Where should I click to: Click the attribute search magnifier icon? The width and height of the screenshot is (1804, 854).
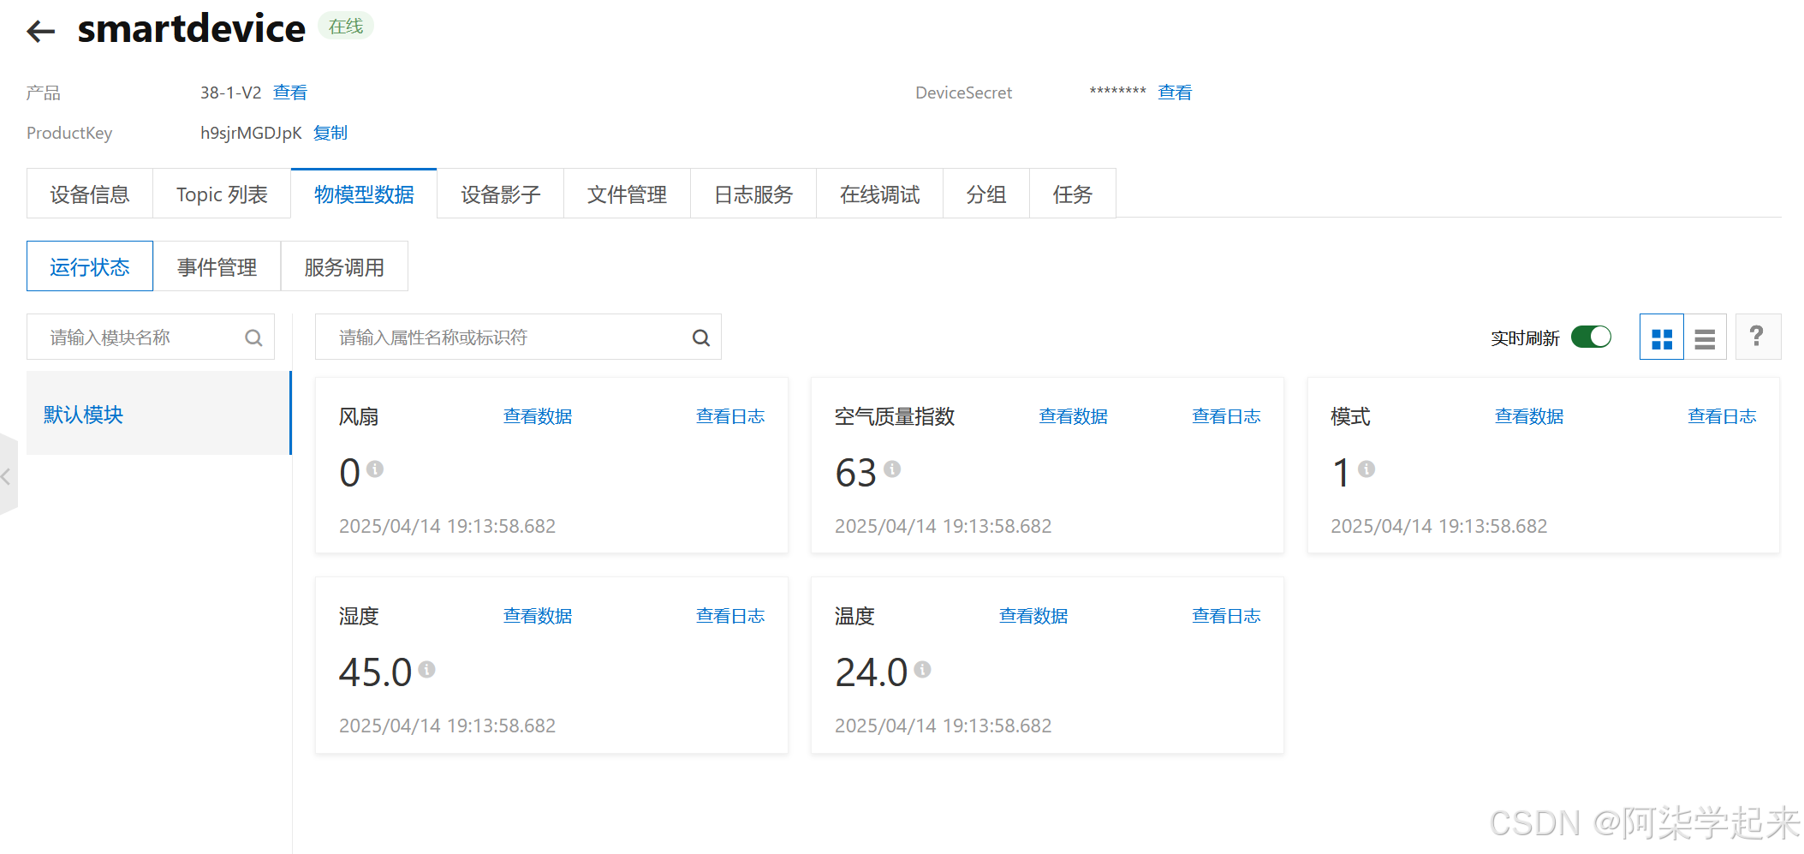click(x=701, y=337)
